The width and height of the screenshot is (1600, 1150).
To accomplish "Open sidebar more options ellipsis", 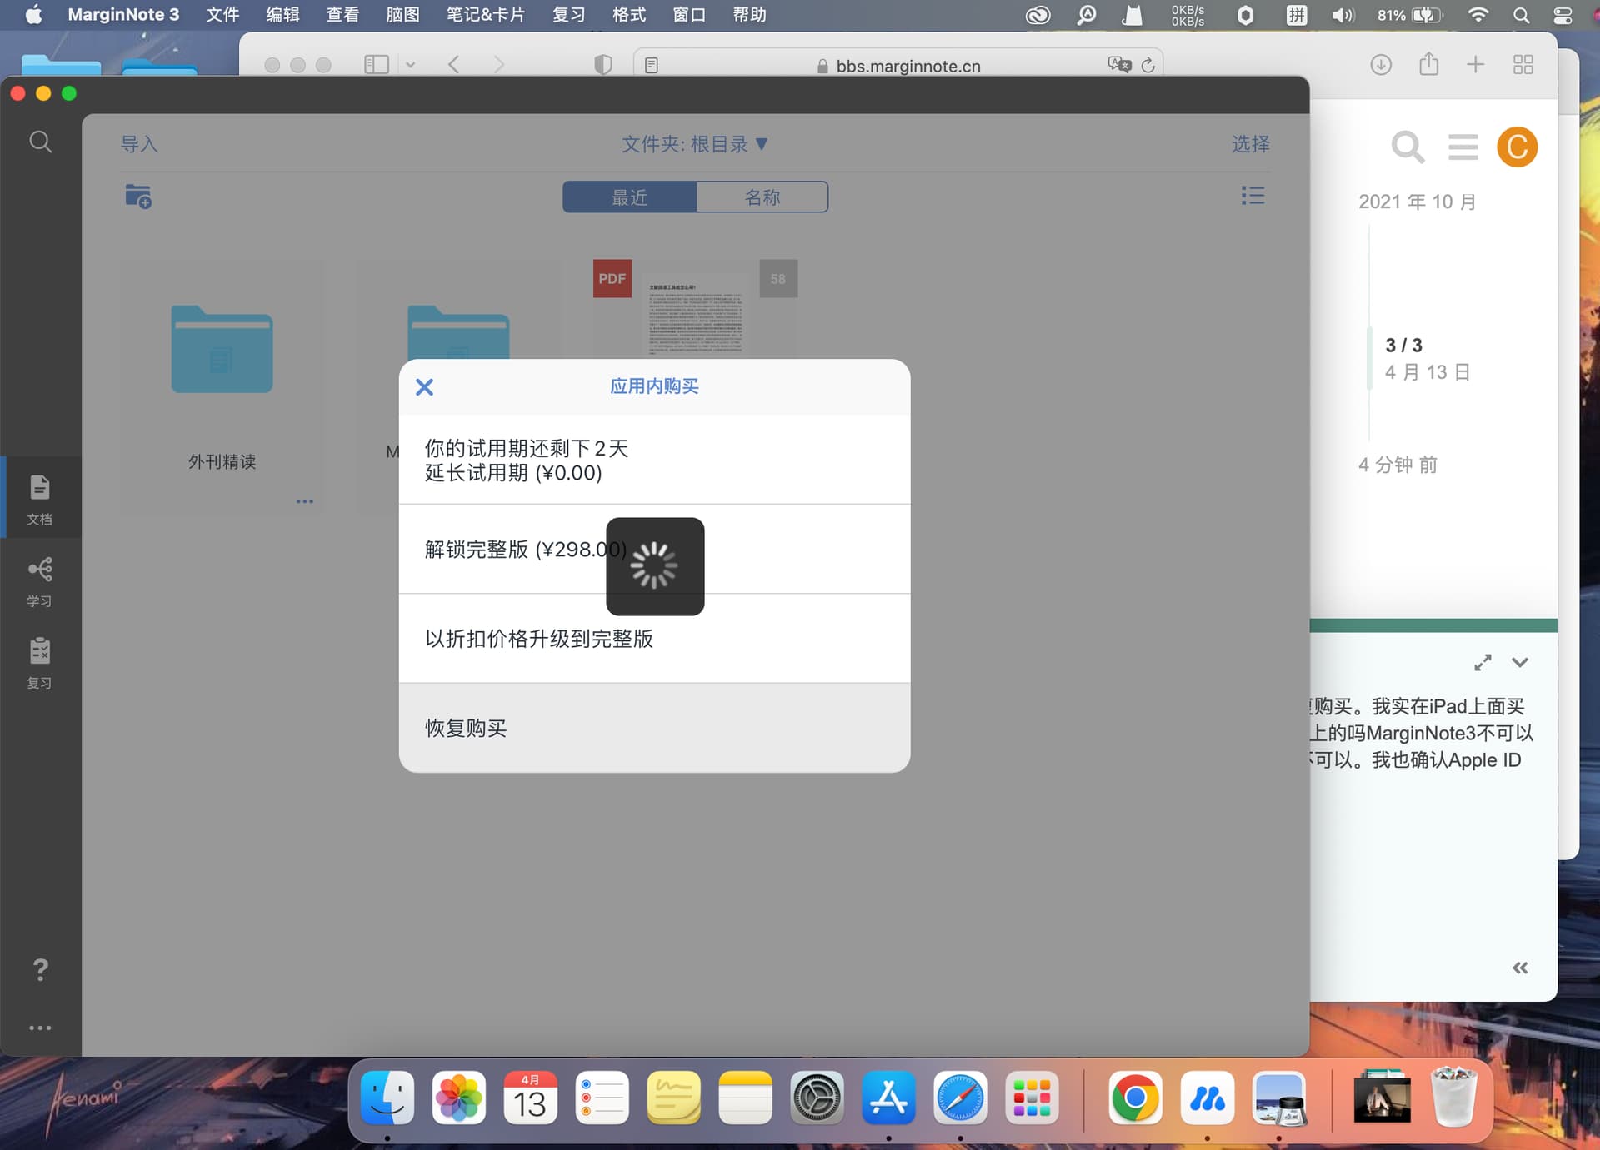I will 40,1028.
